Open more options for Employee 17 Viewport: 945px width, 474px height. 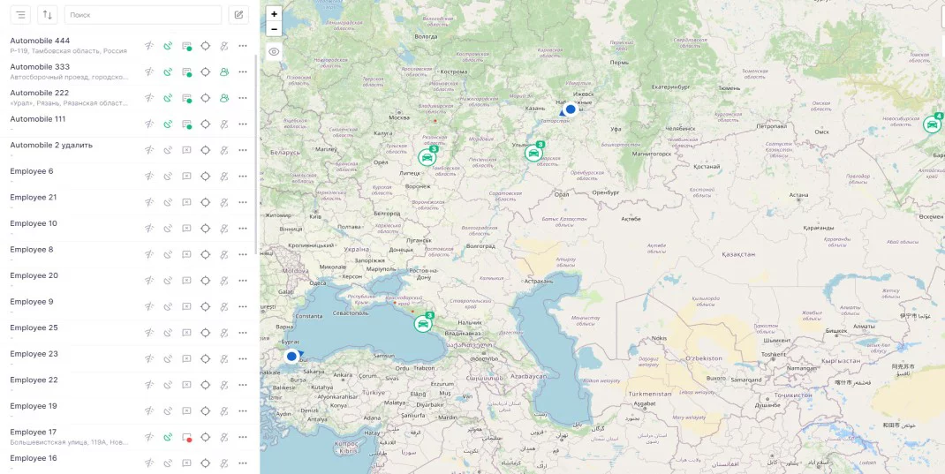243,437
